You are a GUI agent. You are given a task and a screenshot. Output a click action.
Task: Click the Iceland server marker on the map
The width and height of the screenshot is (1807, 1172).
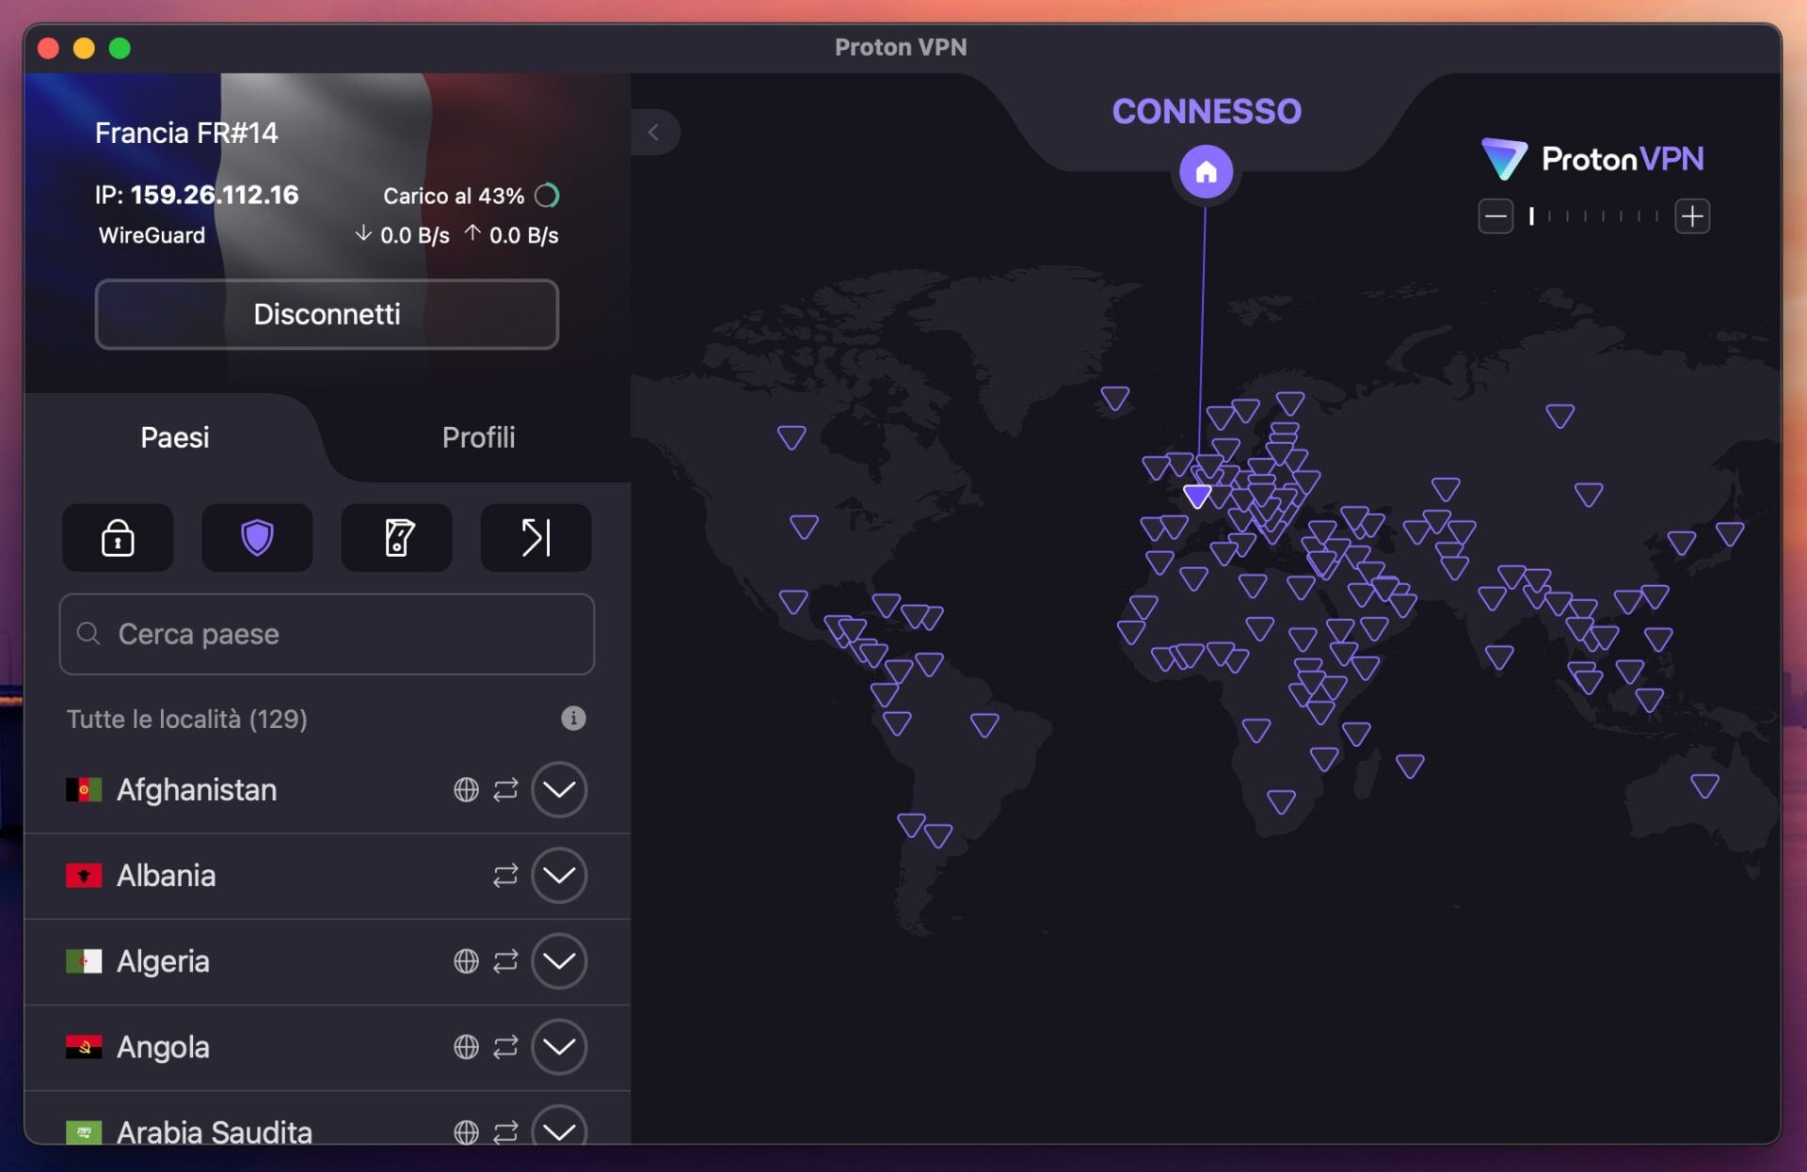(1115, 399)
